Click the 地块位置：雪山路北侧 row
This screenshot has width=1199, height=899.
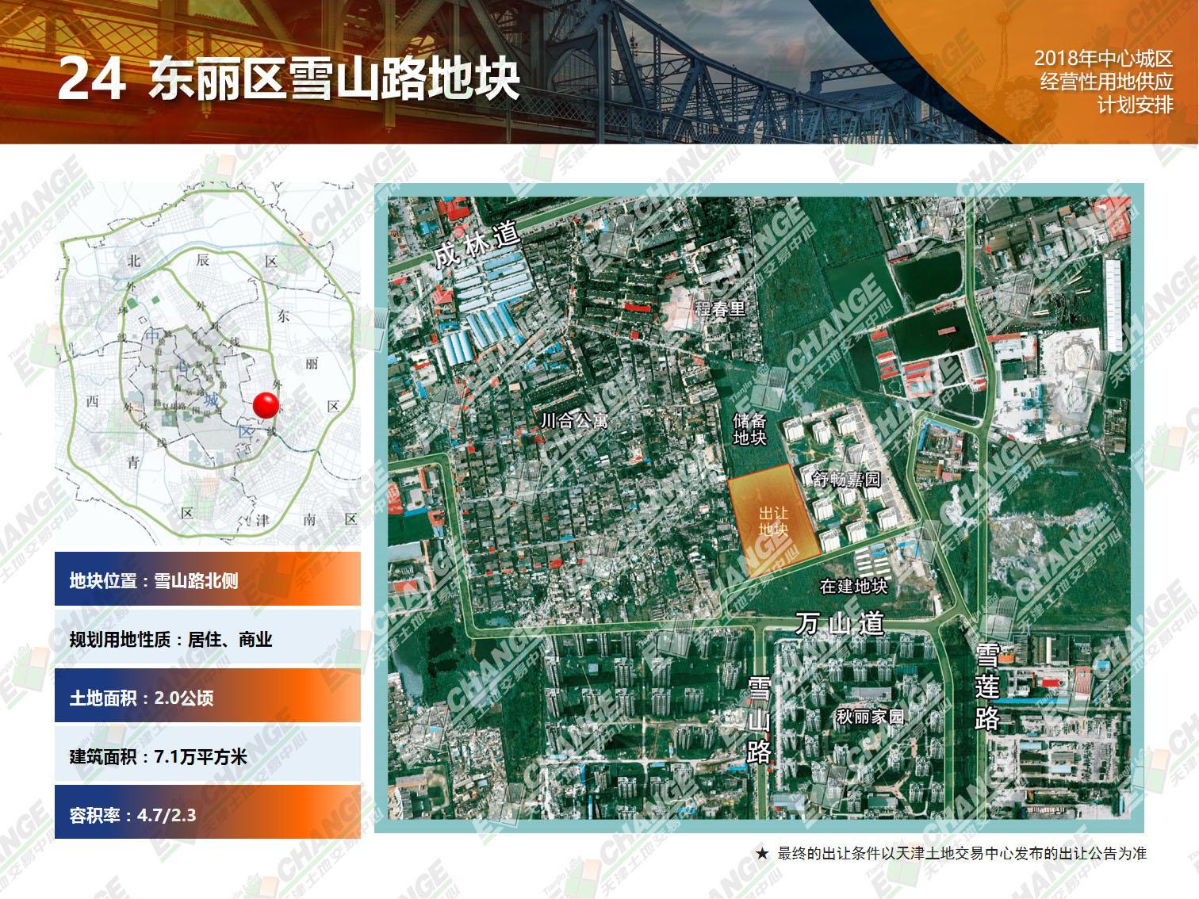click(x=208, y=580)
